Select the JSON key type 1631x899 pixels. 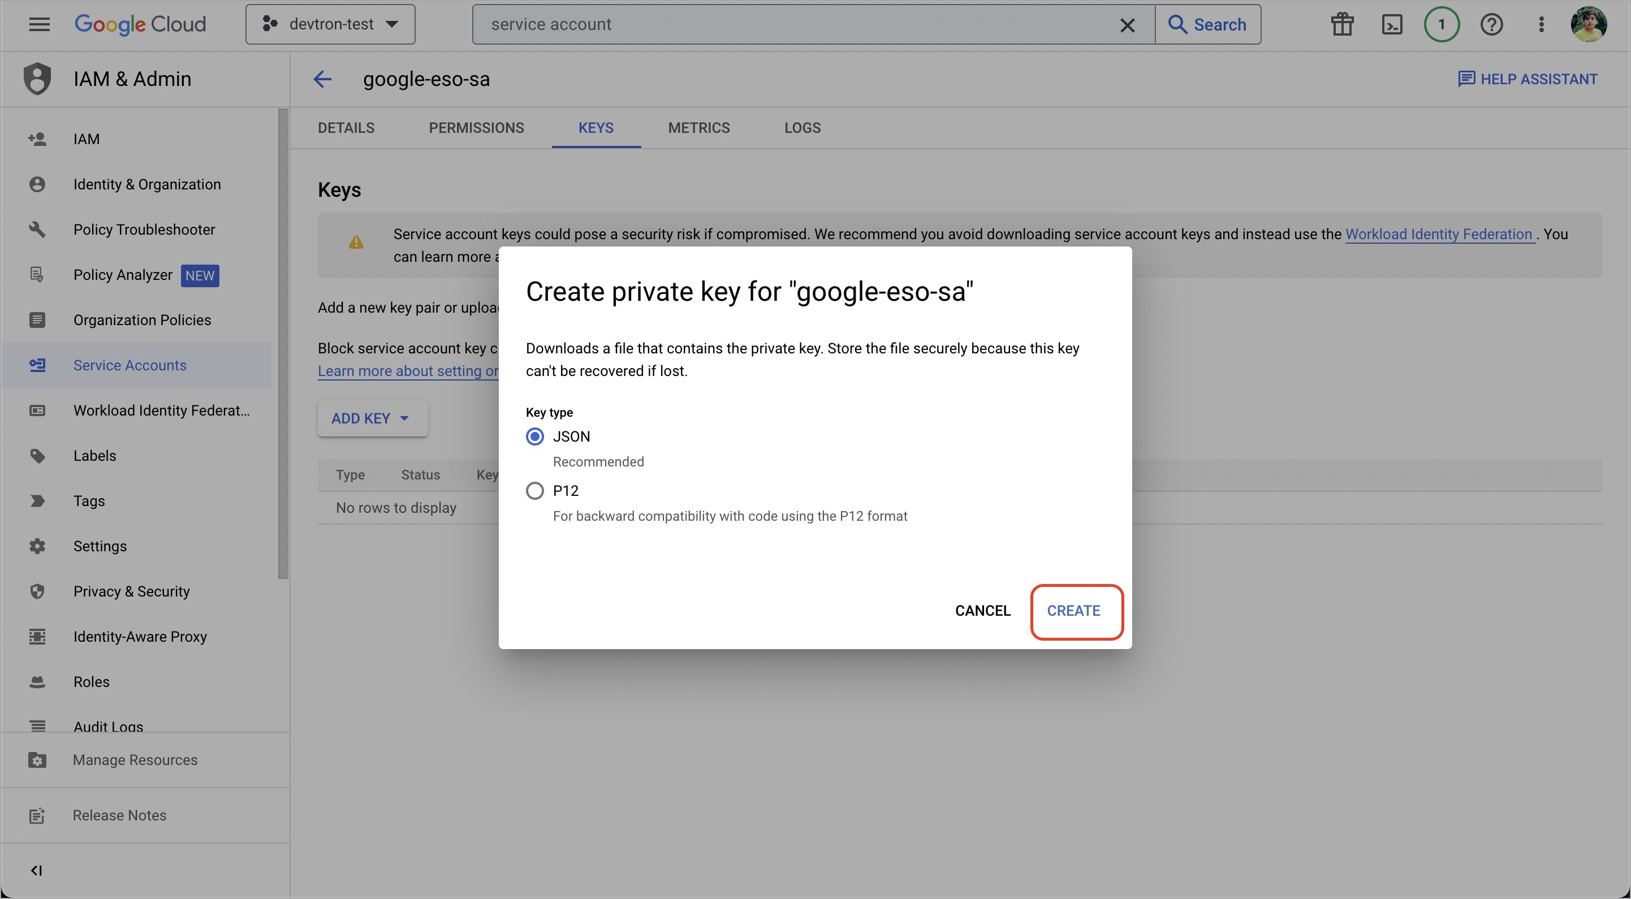click(x=535, y=437)
